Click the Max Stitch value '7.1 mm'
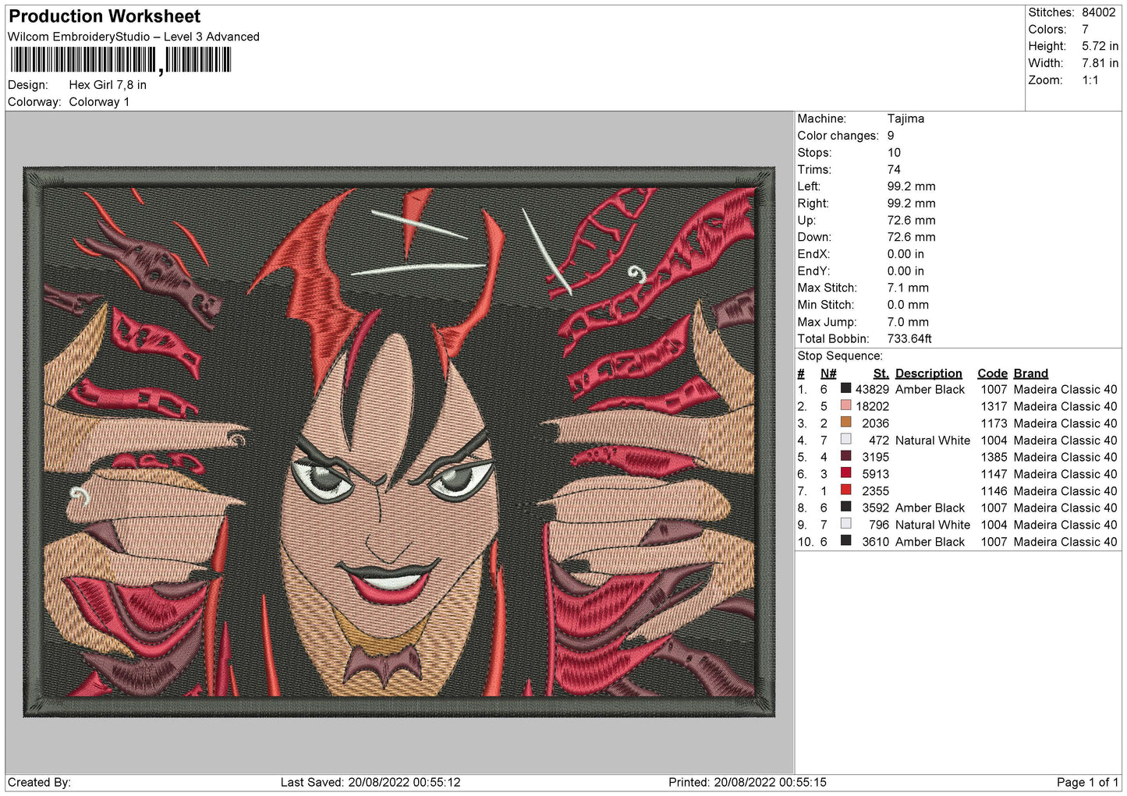This screenshot has height=796, width=1127. (x=908, y=288)
